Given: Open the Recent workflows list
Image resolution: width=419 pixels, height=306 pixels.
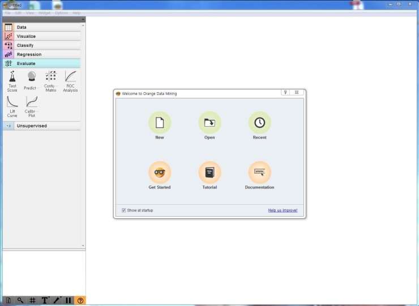Looking at the screenshot, I should pos(259,123).
